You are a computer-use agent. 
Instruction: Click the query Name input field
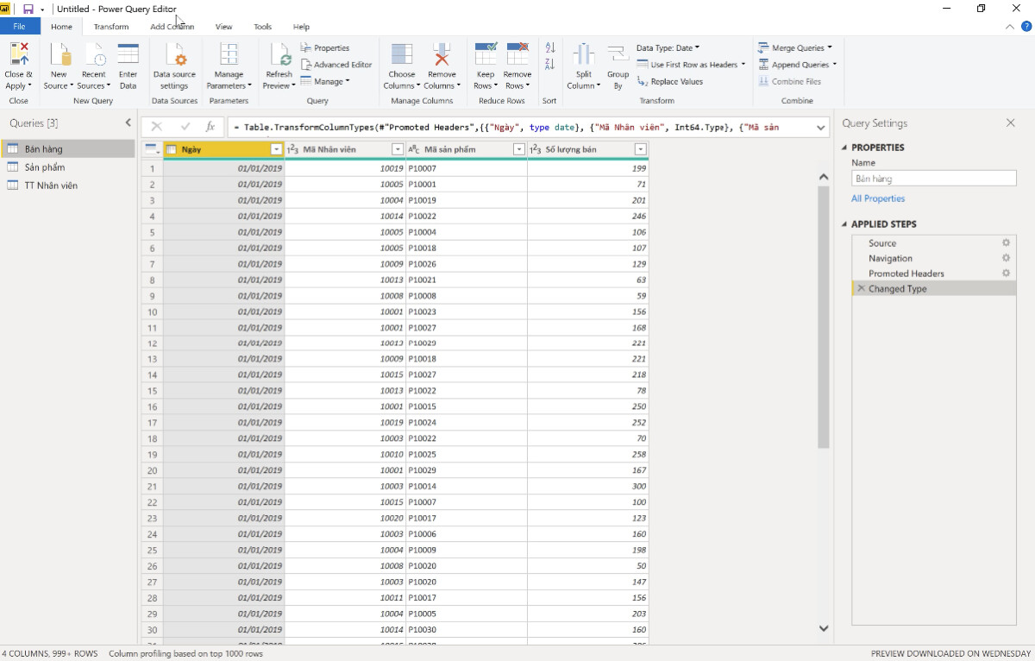(933, 178)
